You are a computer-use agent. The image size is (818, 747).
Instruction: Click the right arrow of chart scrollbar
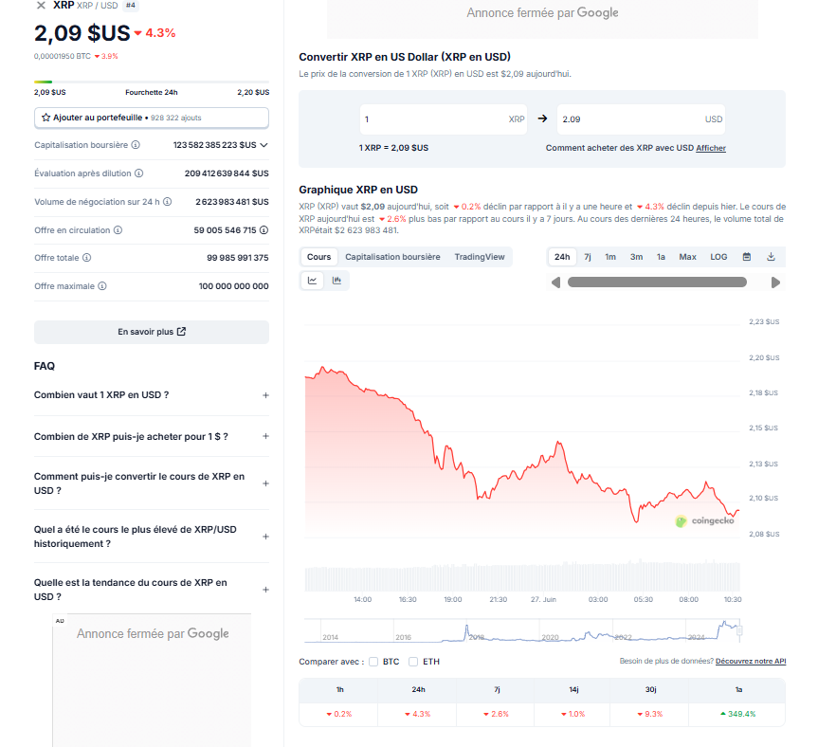click(775, 282)
